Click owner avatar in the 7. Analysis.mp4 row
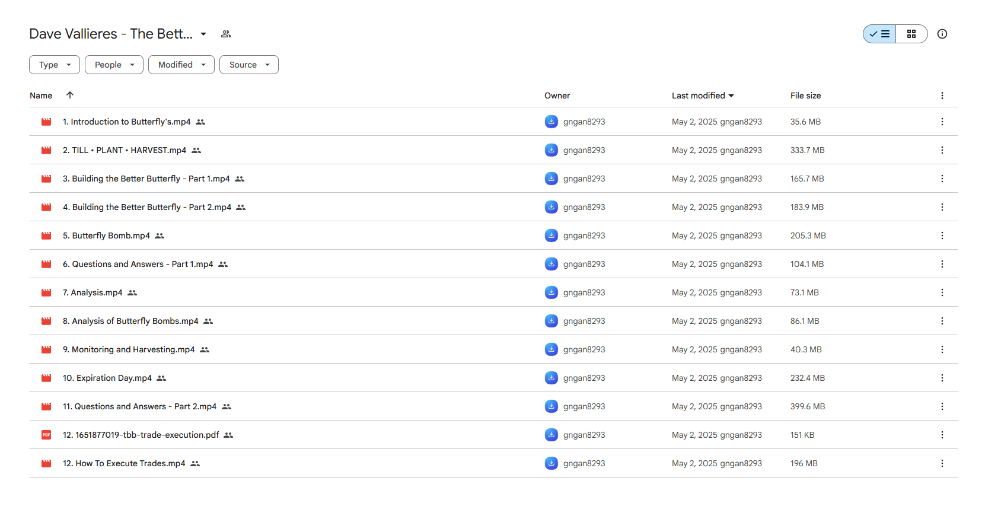This screenshot has height=522, width=1001. point(551,292)
